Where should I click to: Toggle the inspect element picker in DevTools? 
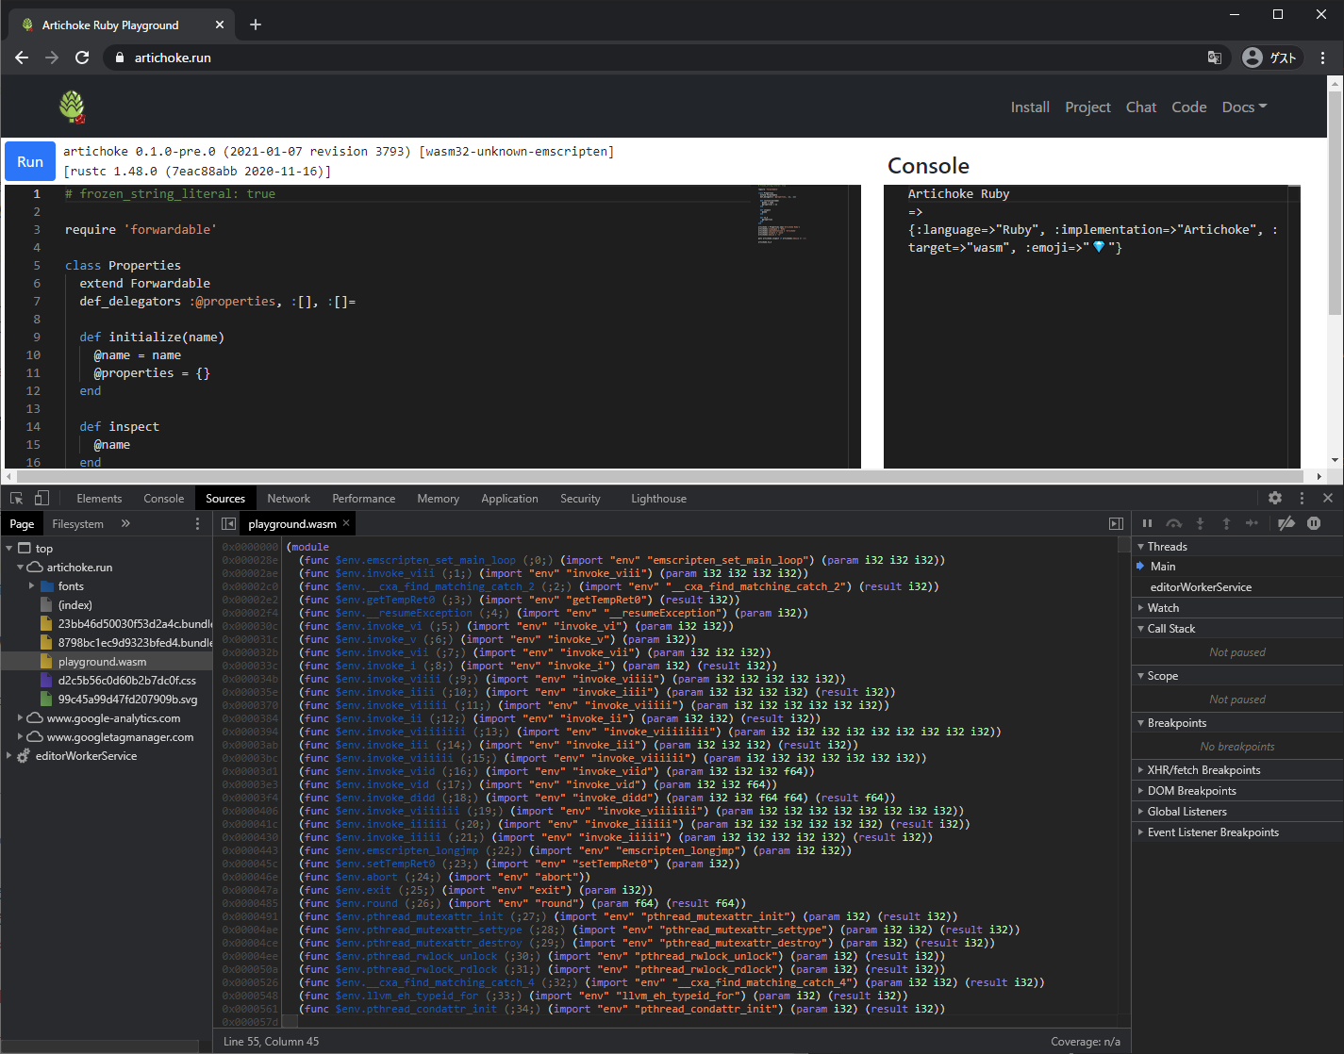[16, 498]
